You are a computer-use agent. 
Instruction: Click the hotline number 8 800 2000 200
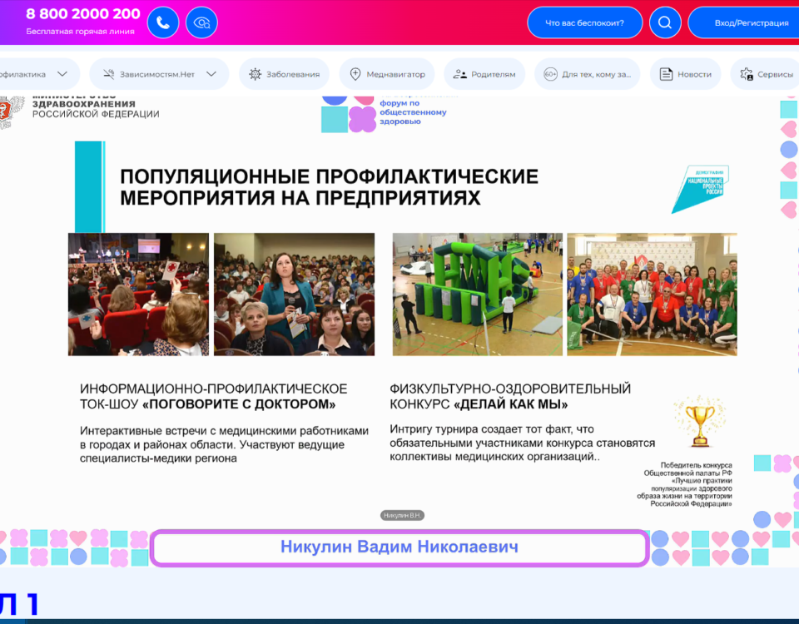[x=83, y=14]
